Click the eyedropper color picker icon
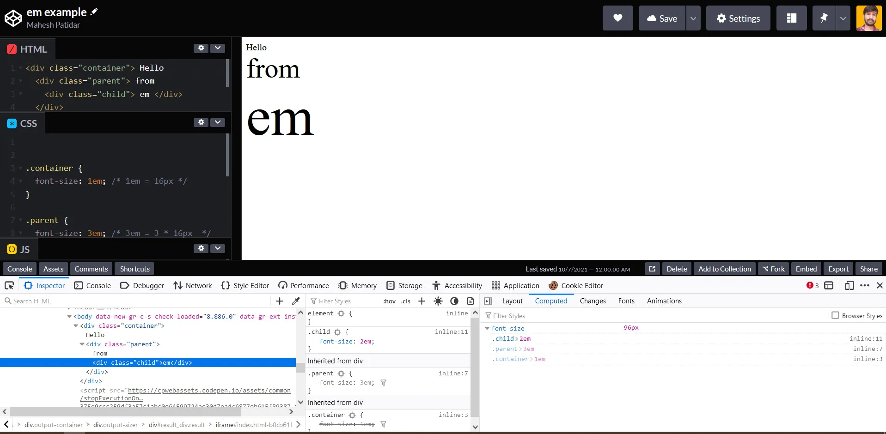 [296, 301]
